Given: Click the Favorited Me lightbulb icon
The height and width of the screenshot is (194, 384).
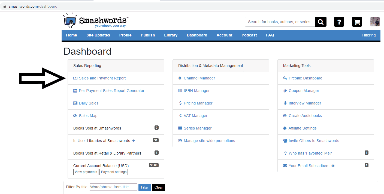Looking at the screenshot, I should pyautogui.click(x=285, y=153).
